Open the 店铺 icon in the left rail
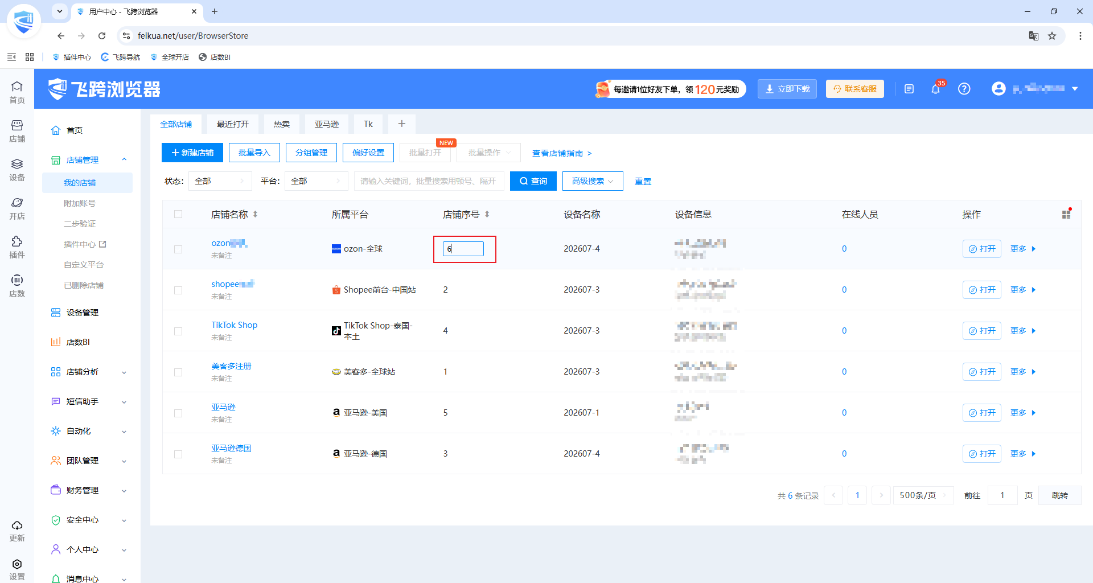Image resolution: width=1093 pixels, height=583 pixels. (17, 131)
